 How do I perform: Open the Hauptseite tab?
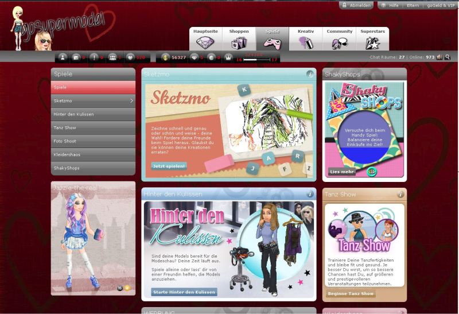205,38
